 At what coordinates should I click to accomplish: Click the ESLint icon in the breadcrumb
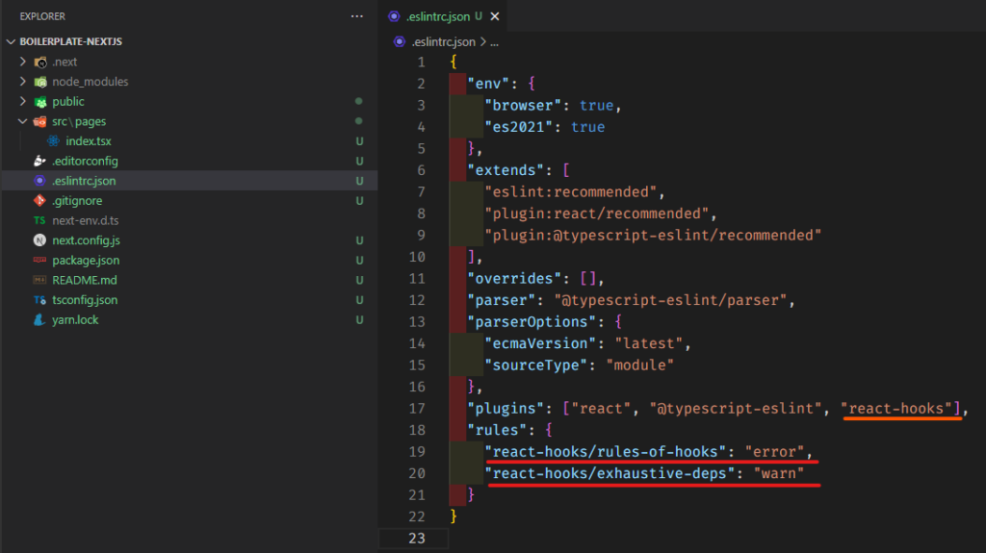[x=400, y=41]
